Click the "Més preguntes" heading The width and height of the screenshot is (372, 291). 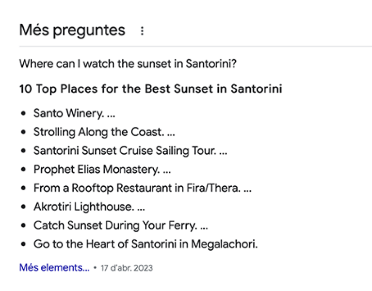(72, 30)
